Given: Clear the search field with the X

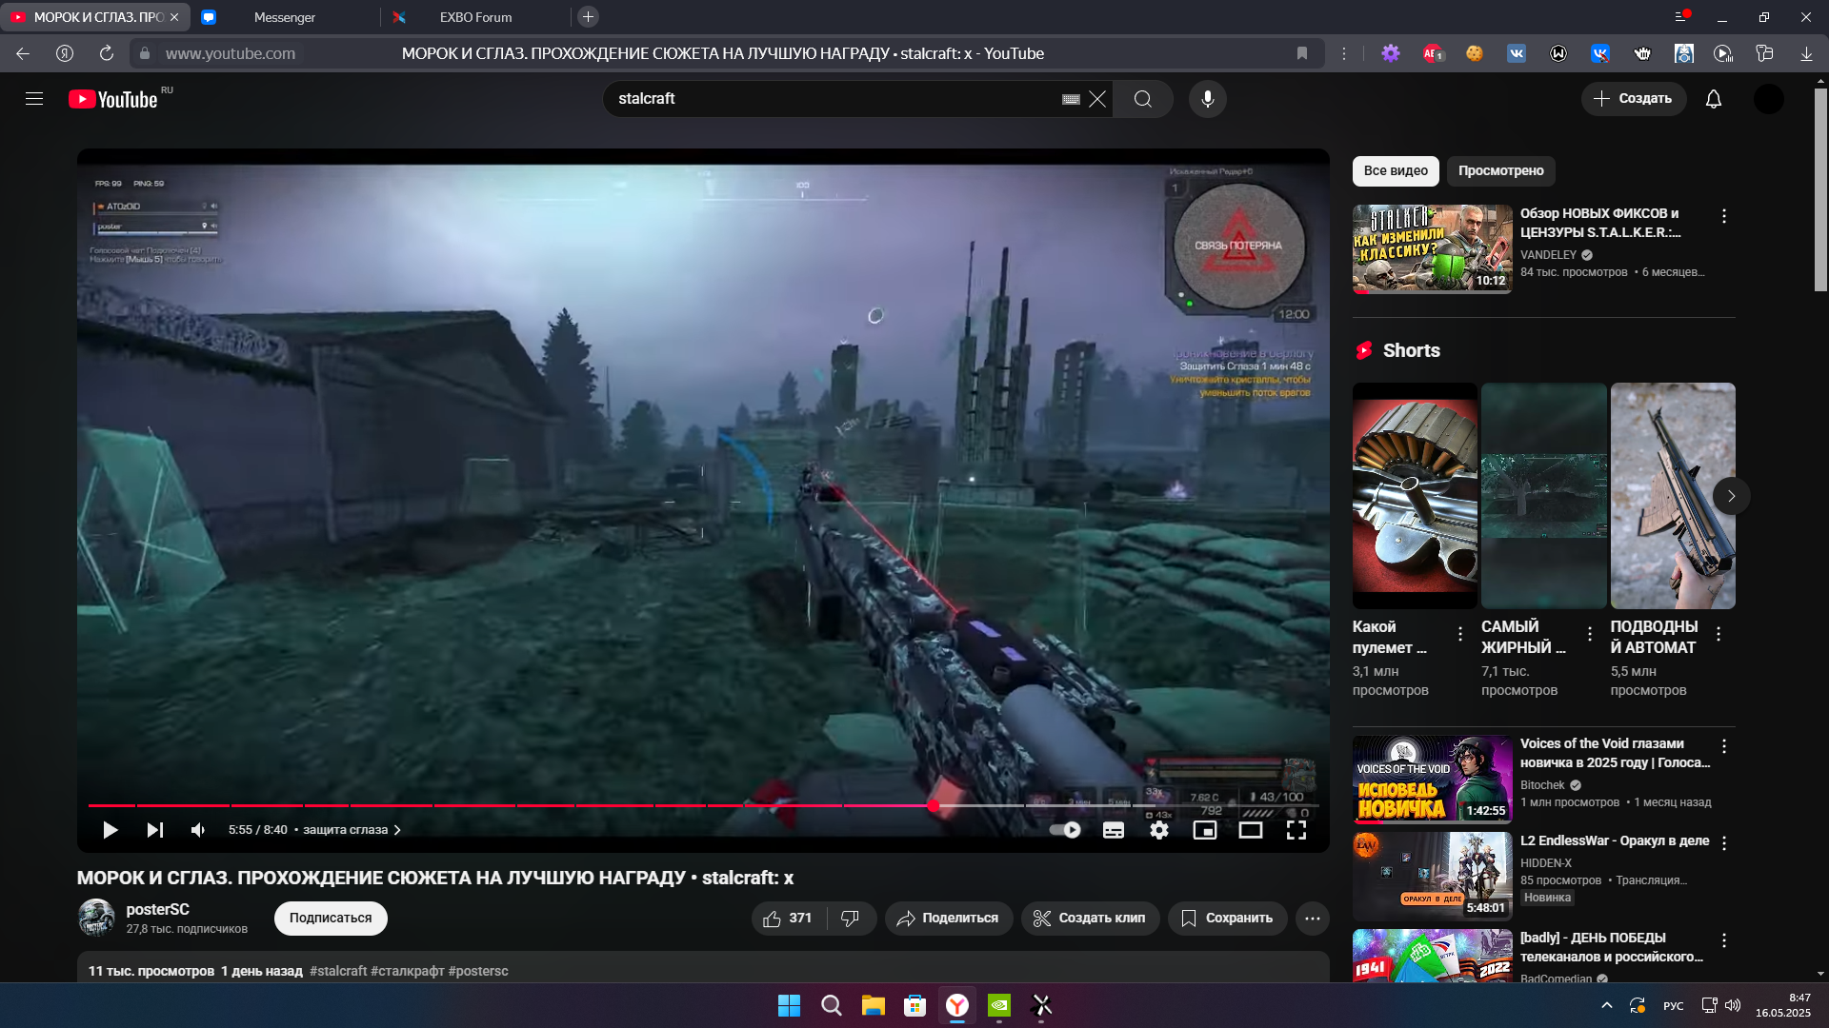Looking at the screenshot, I should click(1097, 99).
